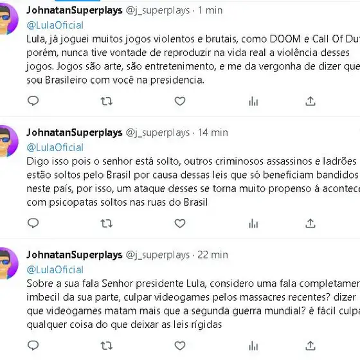View analytics of the 1 min tweet
360x360 pixels.
click(x=253, y=101)
